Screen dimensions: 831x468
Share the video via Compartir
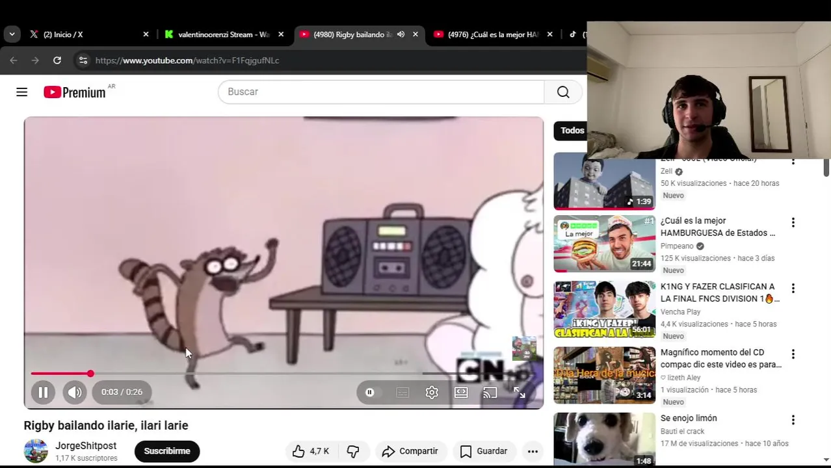[x=410, y=451]
